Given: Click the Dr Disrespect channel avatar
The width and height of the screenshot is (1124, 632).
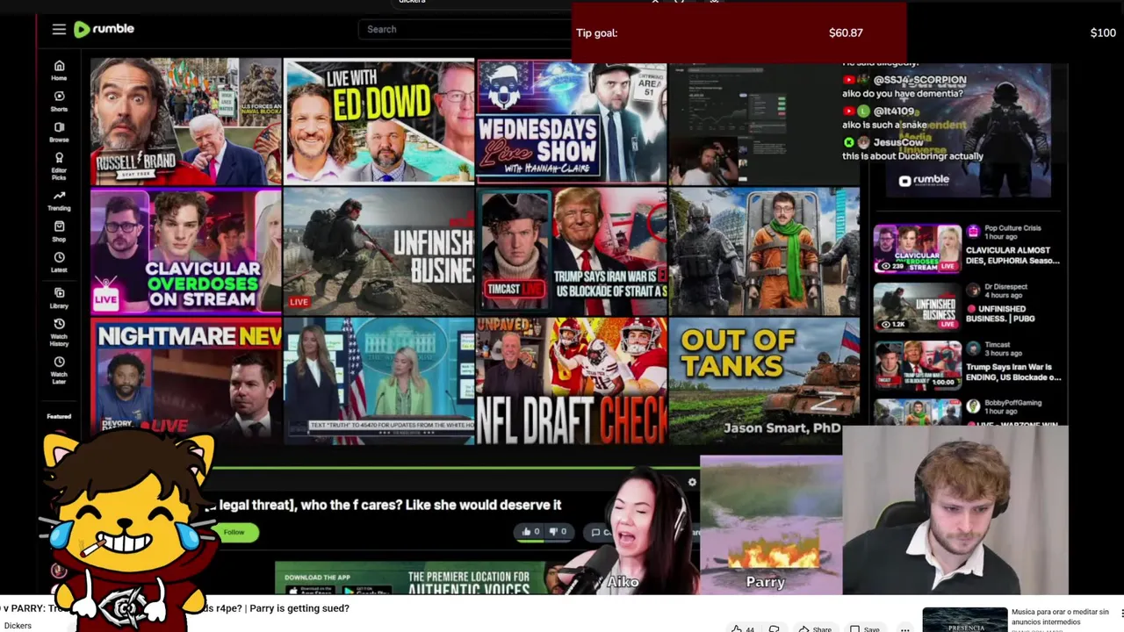Looking at the screenshot, I should (x=973, y=290).
